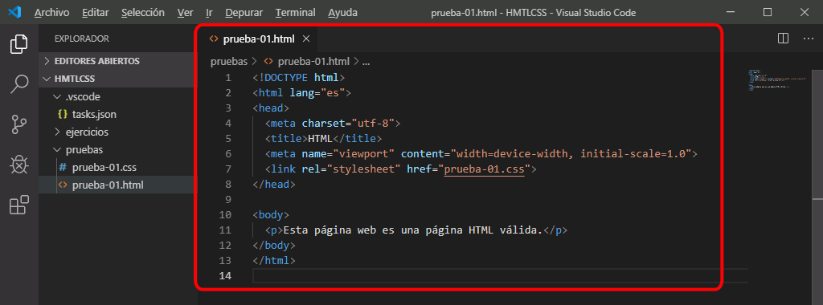Open the Search view in activity bar
The width and height of the screenshot is (823, 305).
click(x=19, y=84)
